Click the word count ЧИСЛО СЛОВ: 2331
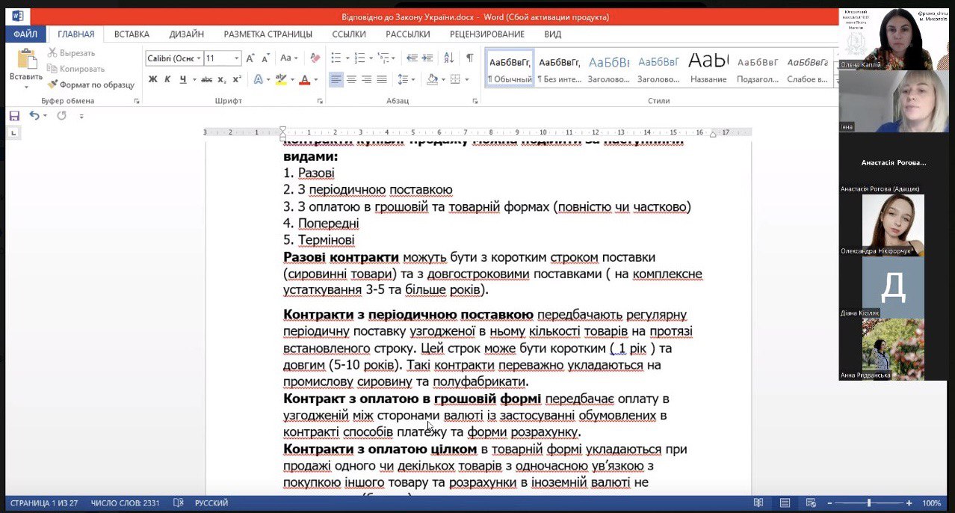This screenshot has height=513, width=955. pos(126,503)
